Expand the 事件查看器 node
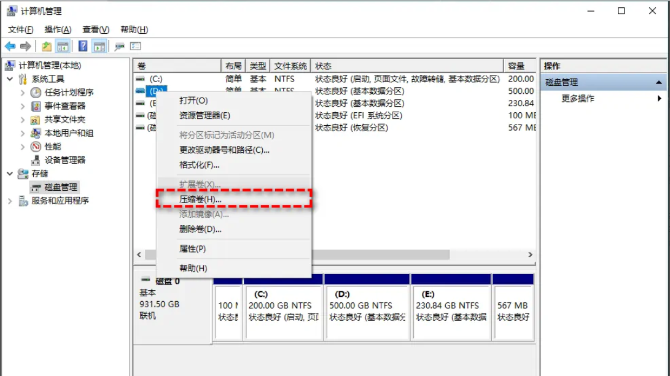This screenshot has width=670, height=376. [23, 106]
